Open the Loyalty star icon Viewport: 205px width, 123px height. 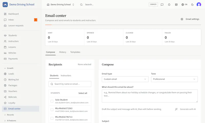pyautogui.click(x=5, y=103)
